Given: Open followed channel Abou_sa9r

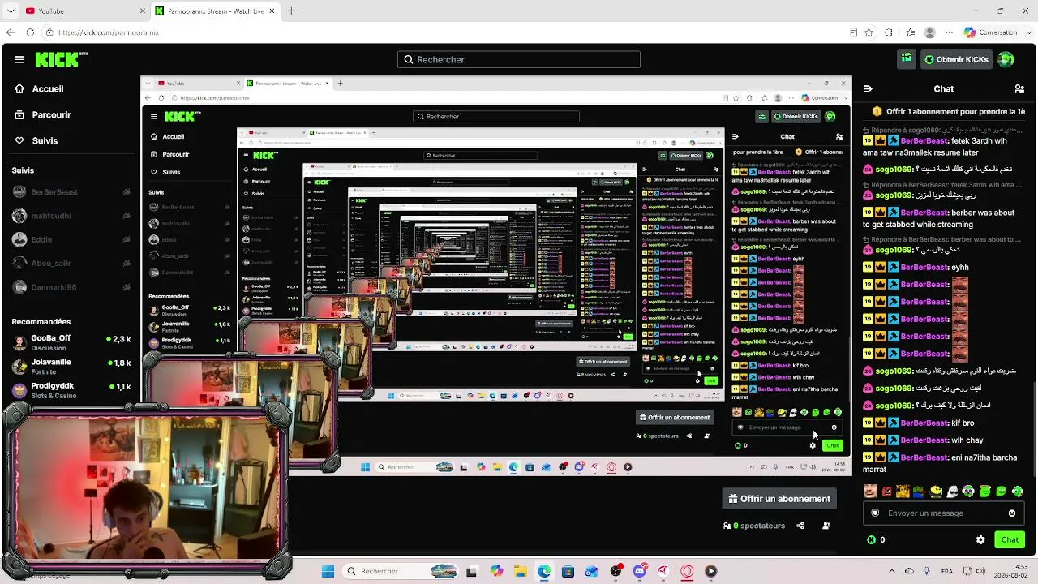Looking at the screenshot, I should click(x=70, y=264).
